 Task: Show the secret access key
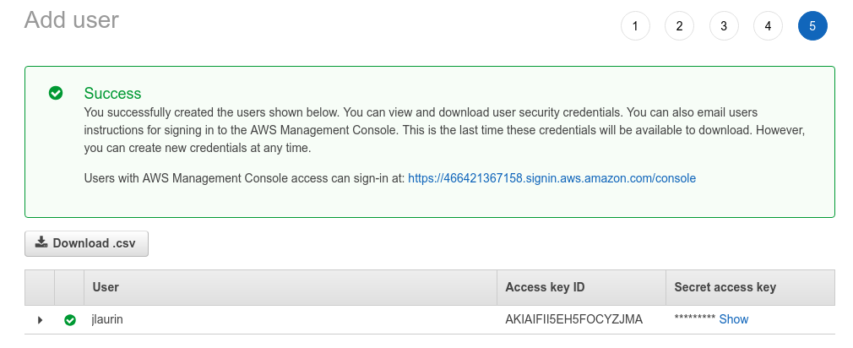pyautogui.click(x=733, y=319)
